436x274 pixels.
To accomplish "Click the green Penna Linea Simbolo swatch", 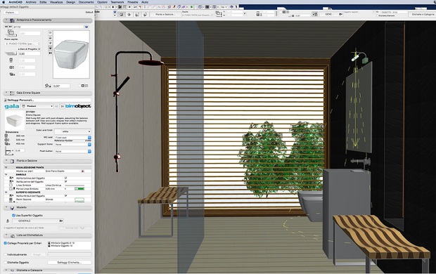I will [x=79, y=189].
